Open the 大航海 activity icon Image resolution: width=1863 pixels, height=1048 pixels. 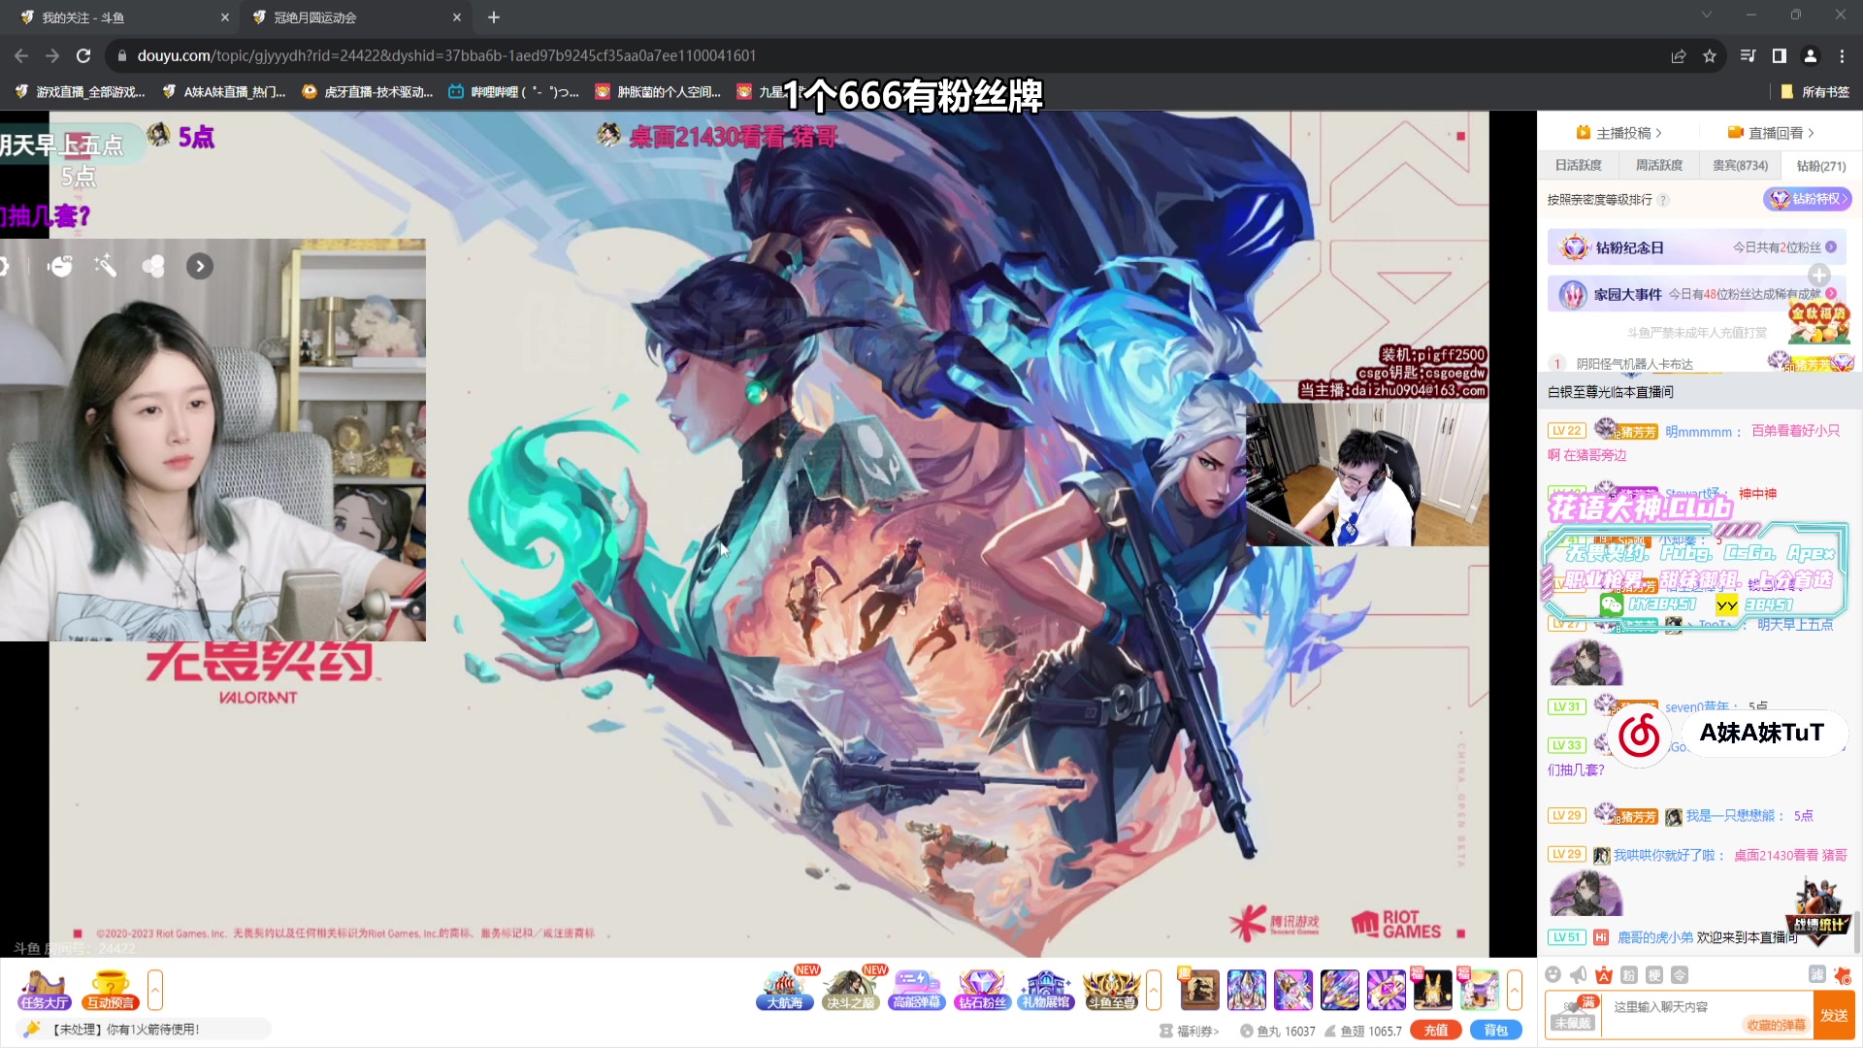coord(785,990)
